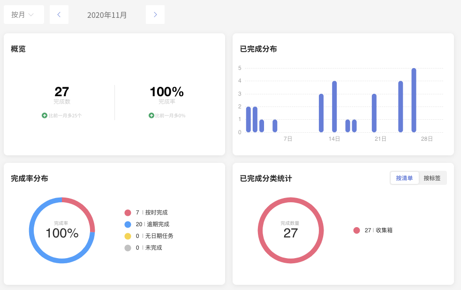Click the 28日 axis label
This screenshot has height=290, width=461.
(x=427, y=139)
